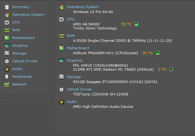Viewport: 195px width, 136px height.
Task: Click the Peripherals mouse icon in sidebar
Action: click(x=7, y=77)
